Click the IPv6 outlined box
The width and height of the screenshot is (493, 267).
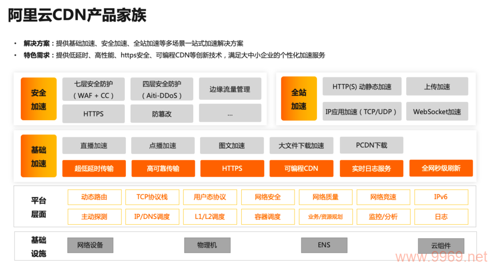click(x=441, y=197)
